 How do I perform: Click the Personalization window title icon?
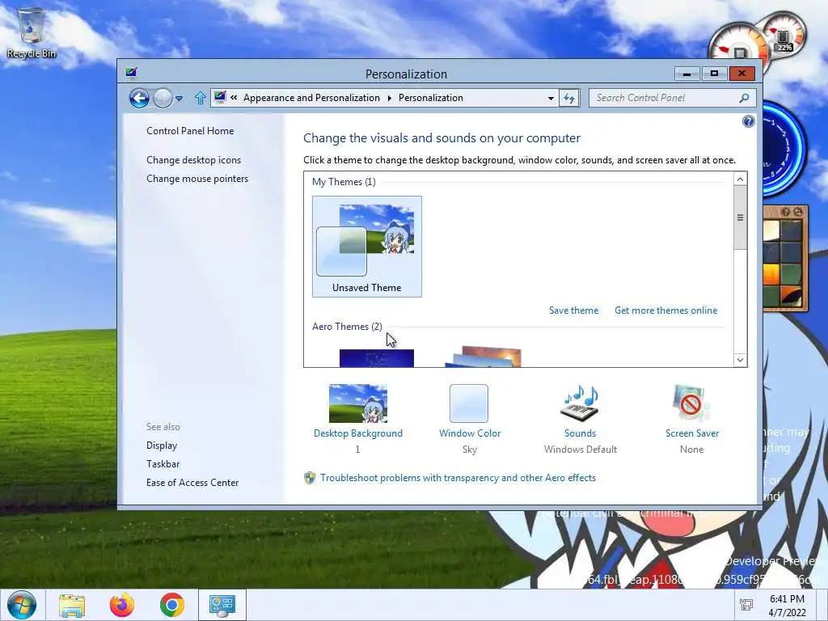pyautogui.click(x=132, y=72)
